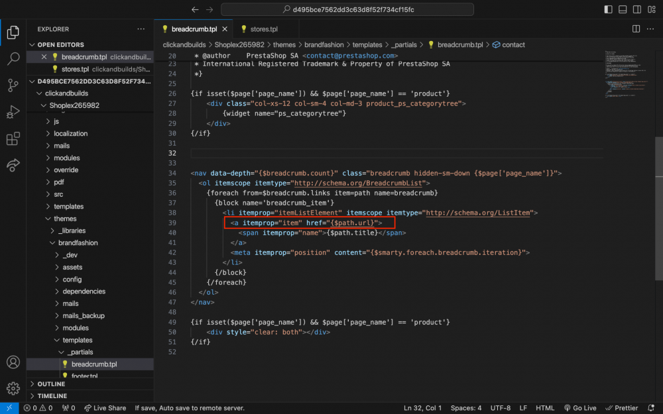This screenshot has height=414, width=663.
Task: Open the Remote Explorer icon
Action: 13,165
